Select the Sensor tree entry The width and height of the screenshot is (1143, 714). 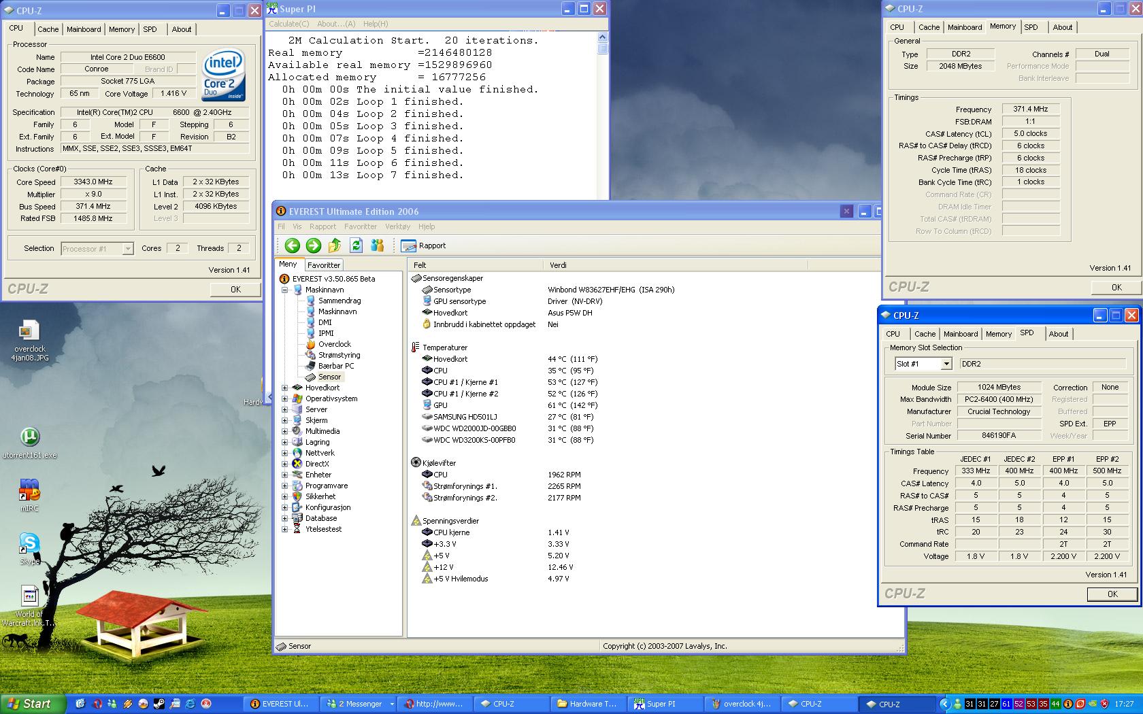324,377
